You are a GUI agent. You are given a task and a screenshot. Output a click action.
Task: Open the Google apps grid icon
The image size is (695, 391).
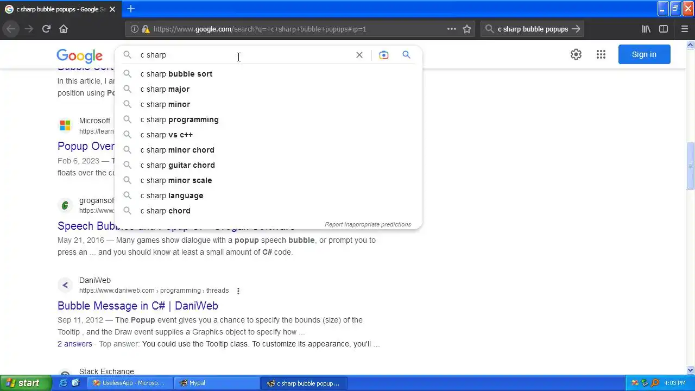pos(601,54)
